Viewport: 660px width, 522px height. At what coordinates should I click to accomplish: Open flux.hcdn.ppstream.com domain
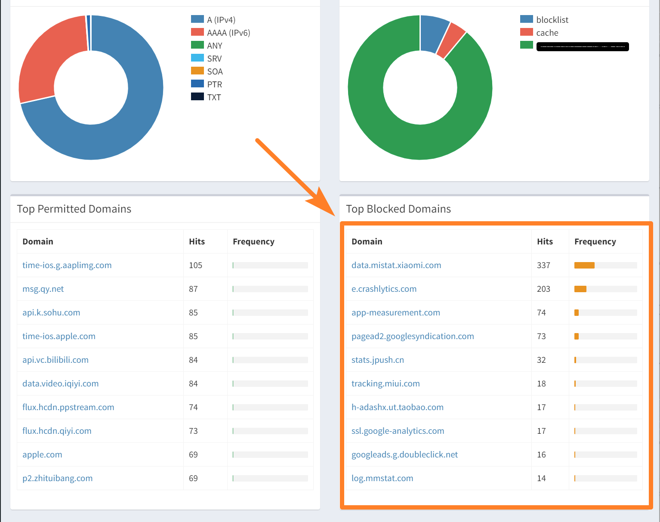pyautogui.click(x=68, y=407)
